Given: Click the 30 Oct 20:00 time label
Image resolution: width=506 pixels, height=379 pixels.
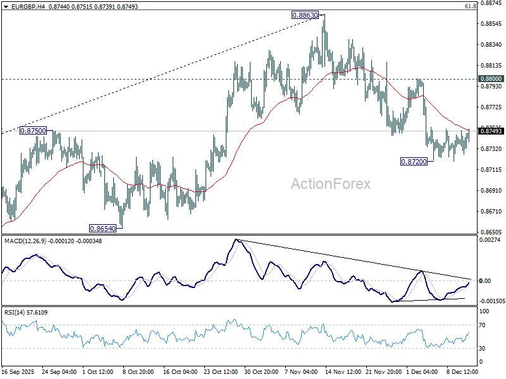Looking at the screenshot, I should (x=261, y=371).
